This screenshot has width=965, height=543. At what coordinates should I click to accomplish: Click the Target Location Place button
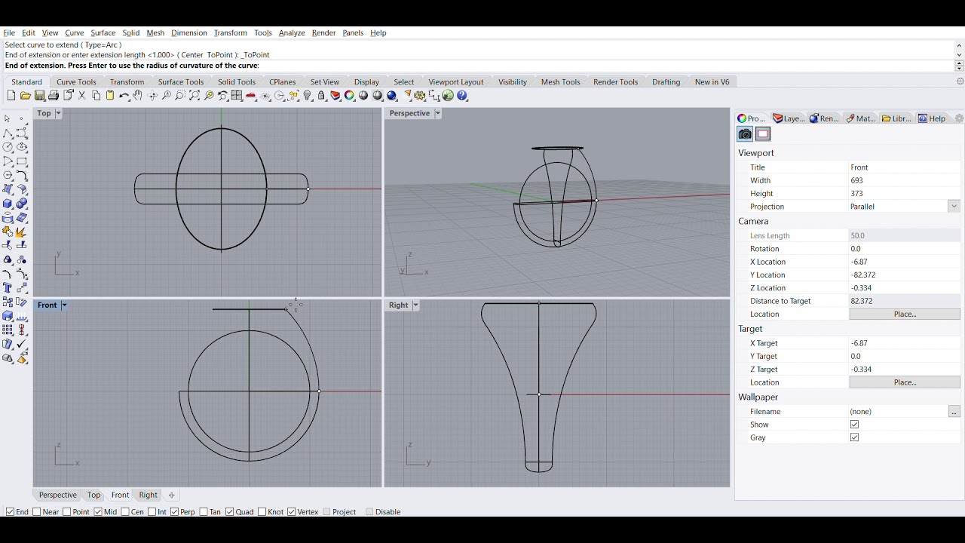coord(905,382)
